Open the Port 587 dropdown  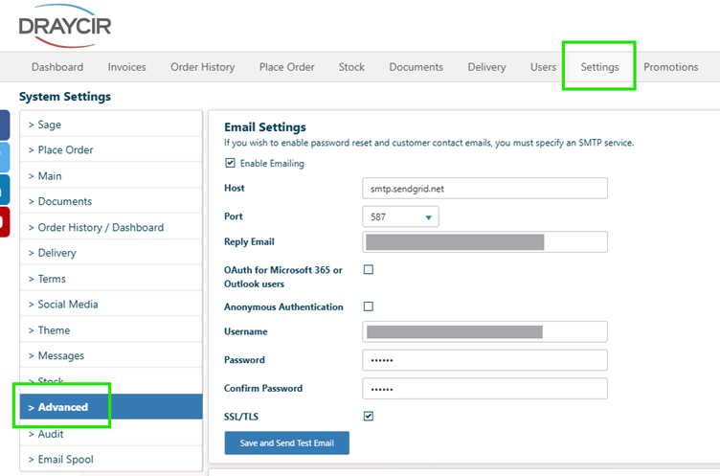pos(400,216)
